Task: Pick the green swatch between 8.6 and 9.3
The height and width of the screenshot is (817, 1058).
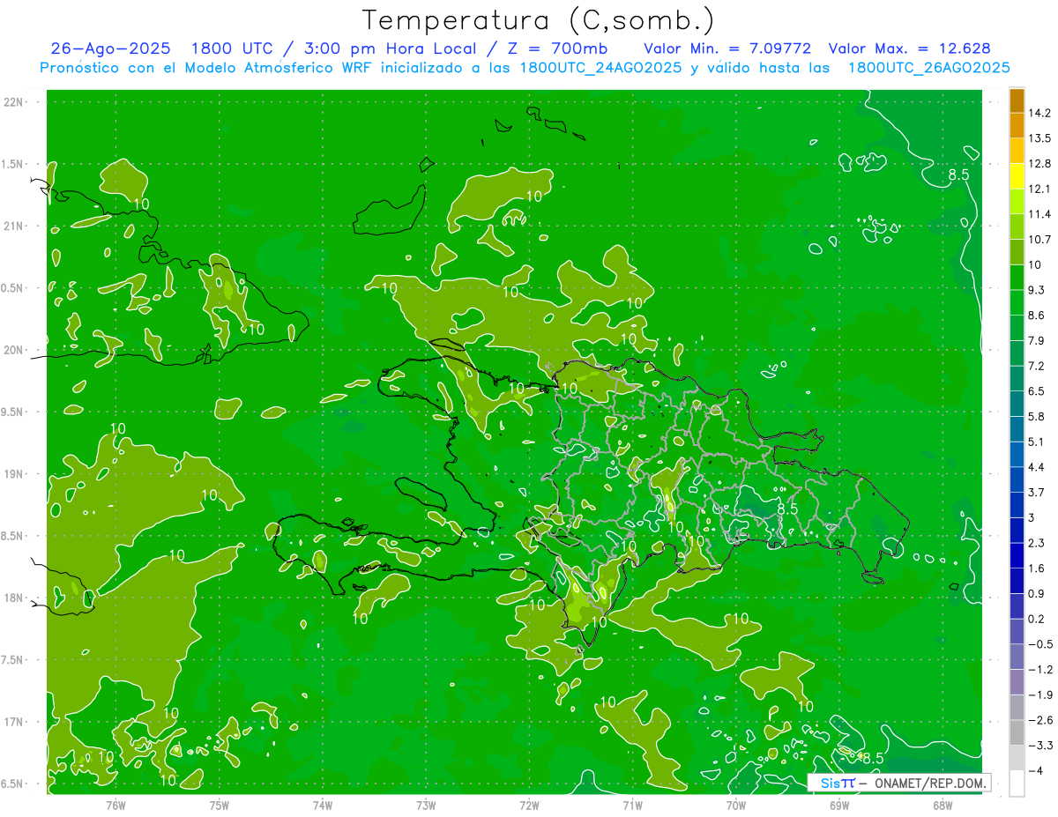Action: tap(1017, 303)
